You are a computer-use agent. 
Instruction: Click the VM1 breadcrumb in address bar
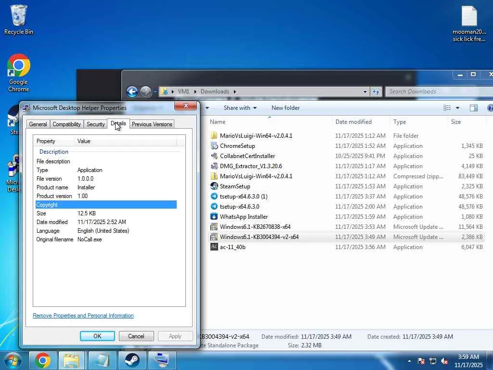pos(183,92)
